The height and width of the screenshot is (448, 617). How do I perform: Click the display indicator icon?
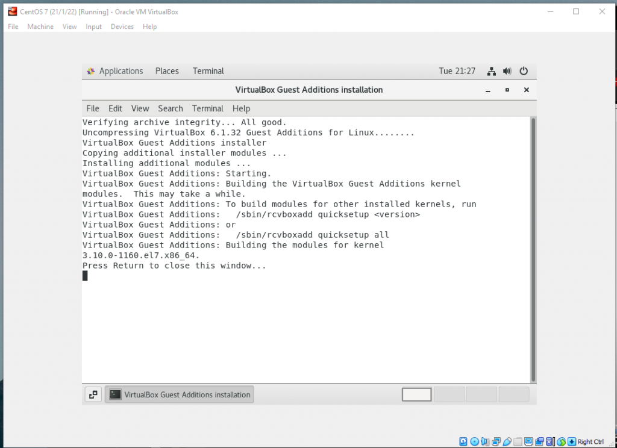coord(529,441)
